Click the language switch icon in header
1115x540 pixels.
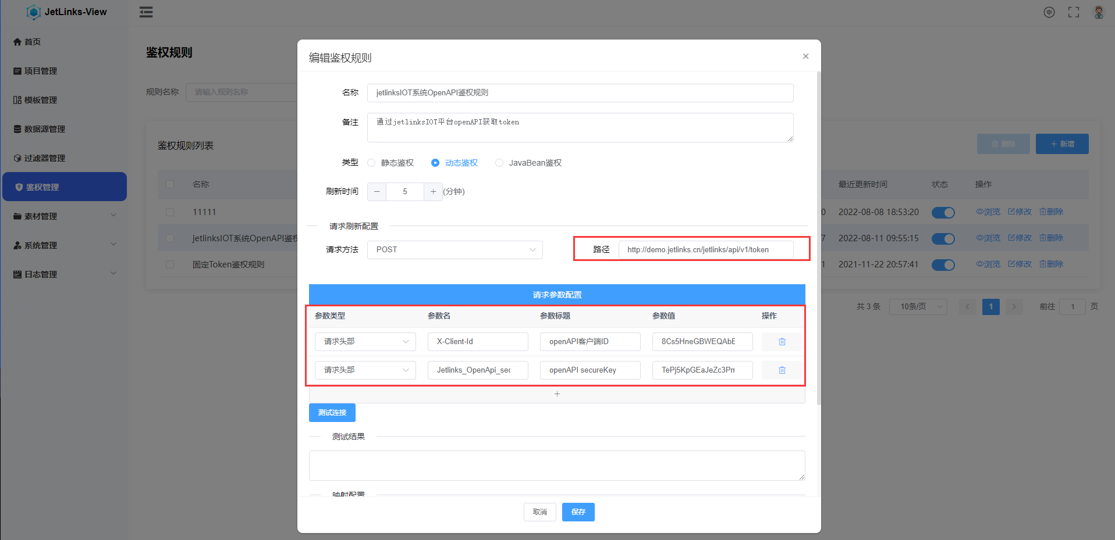tap(1049, 12)
